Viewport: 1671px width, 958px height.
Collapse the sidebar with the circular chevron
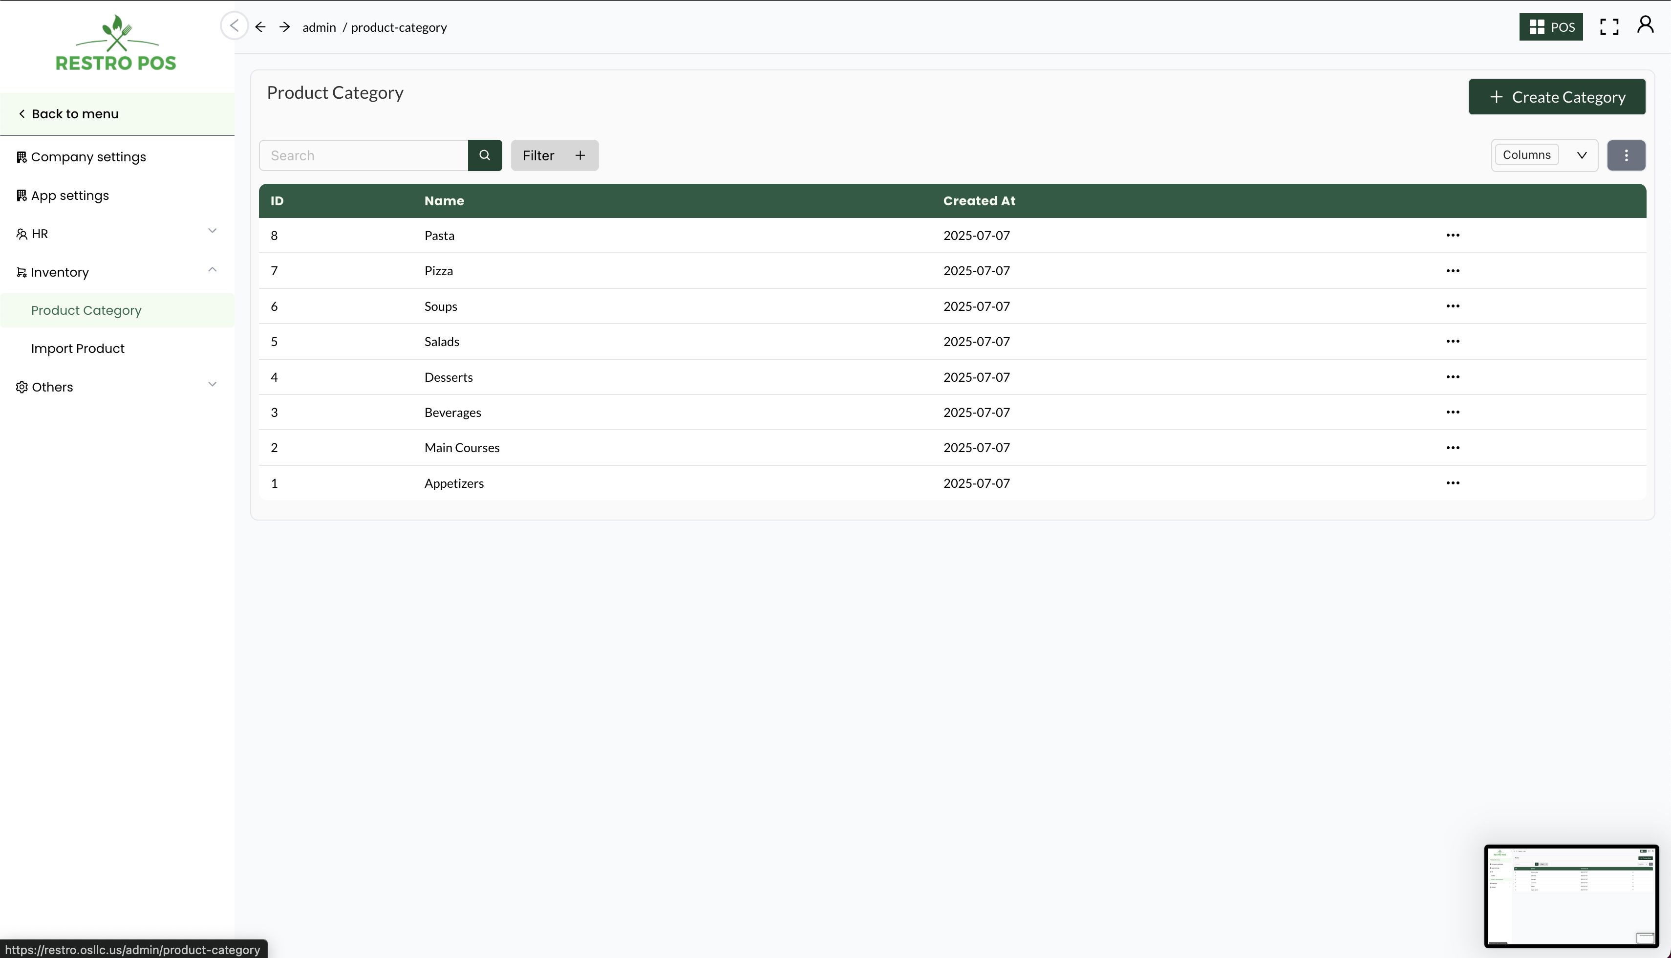pos(234,25)
